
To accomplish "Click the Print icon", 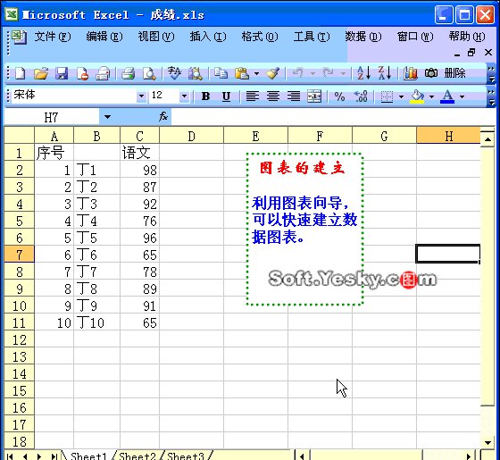I will 128,73.
